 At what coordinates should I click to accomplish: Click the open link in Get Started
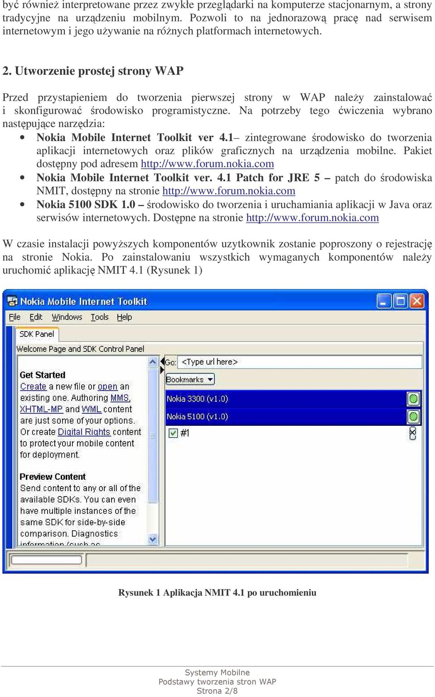click(107, 386)
